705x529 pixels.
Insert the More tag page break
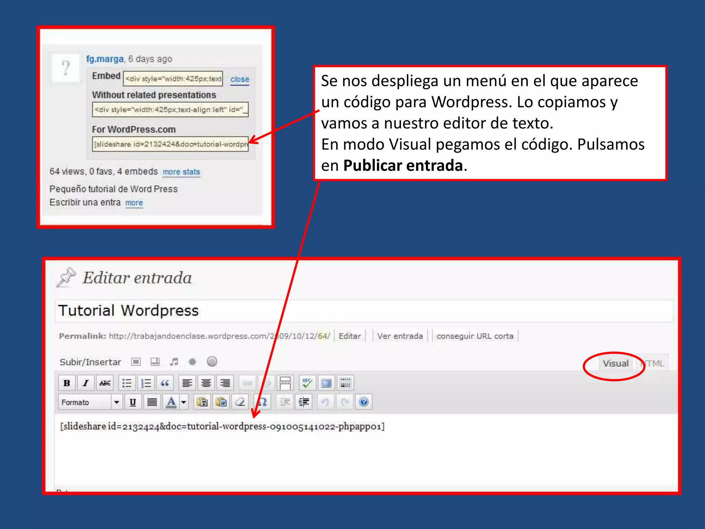[285, 383]
